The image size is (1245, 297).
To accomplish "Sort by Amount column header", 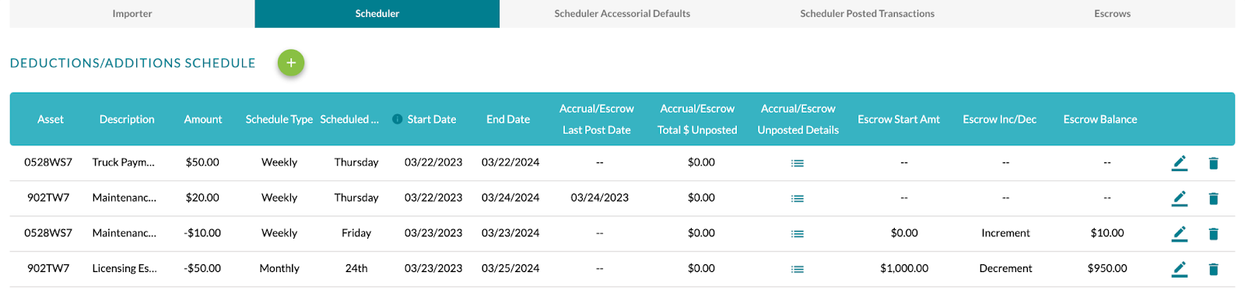I will (x=203, y=119).
